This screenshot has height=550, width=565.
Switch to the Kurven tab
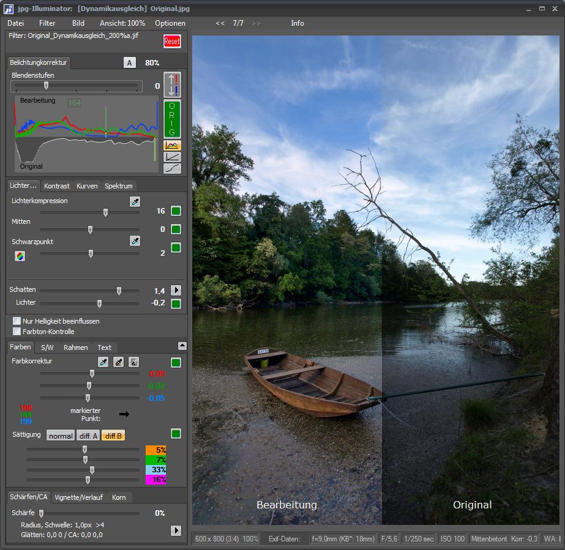click(87, 186)
